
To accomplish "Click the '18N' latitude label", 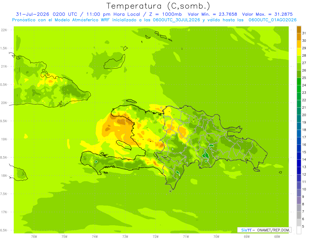I will pyautogui.click(x=4, y=176).
